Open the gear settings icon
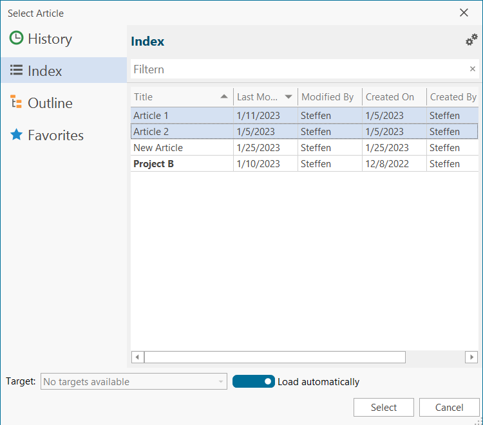 pyautogui.click(x=471, y=41)
